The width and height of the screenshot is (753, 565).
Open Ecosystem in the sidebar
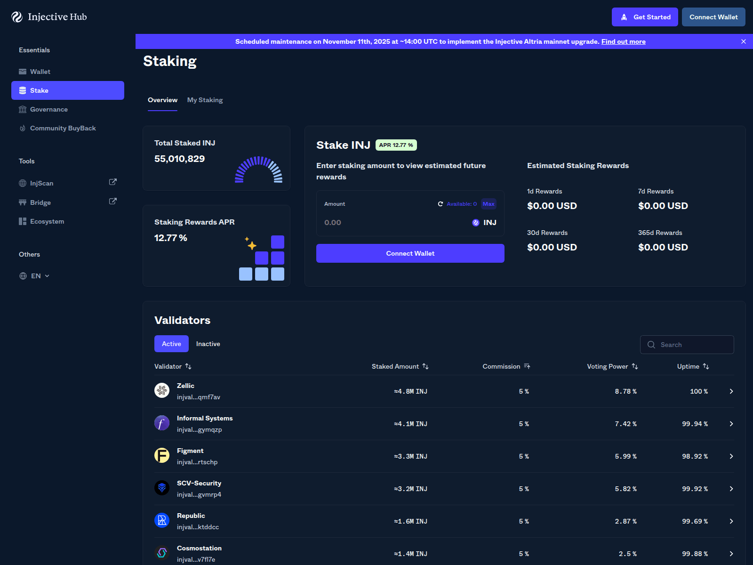(68, 221)
